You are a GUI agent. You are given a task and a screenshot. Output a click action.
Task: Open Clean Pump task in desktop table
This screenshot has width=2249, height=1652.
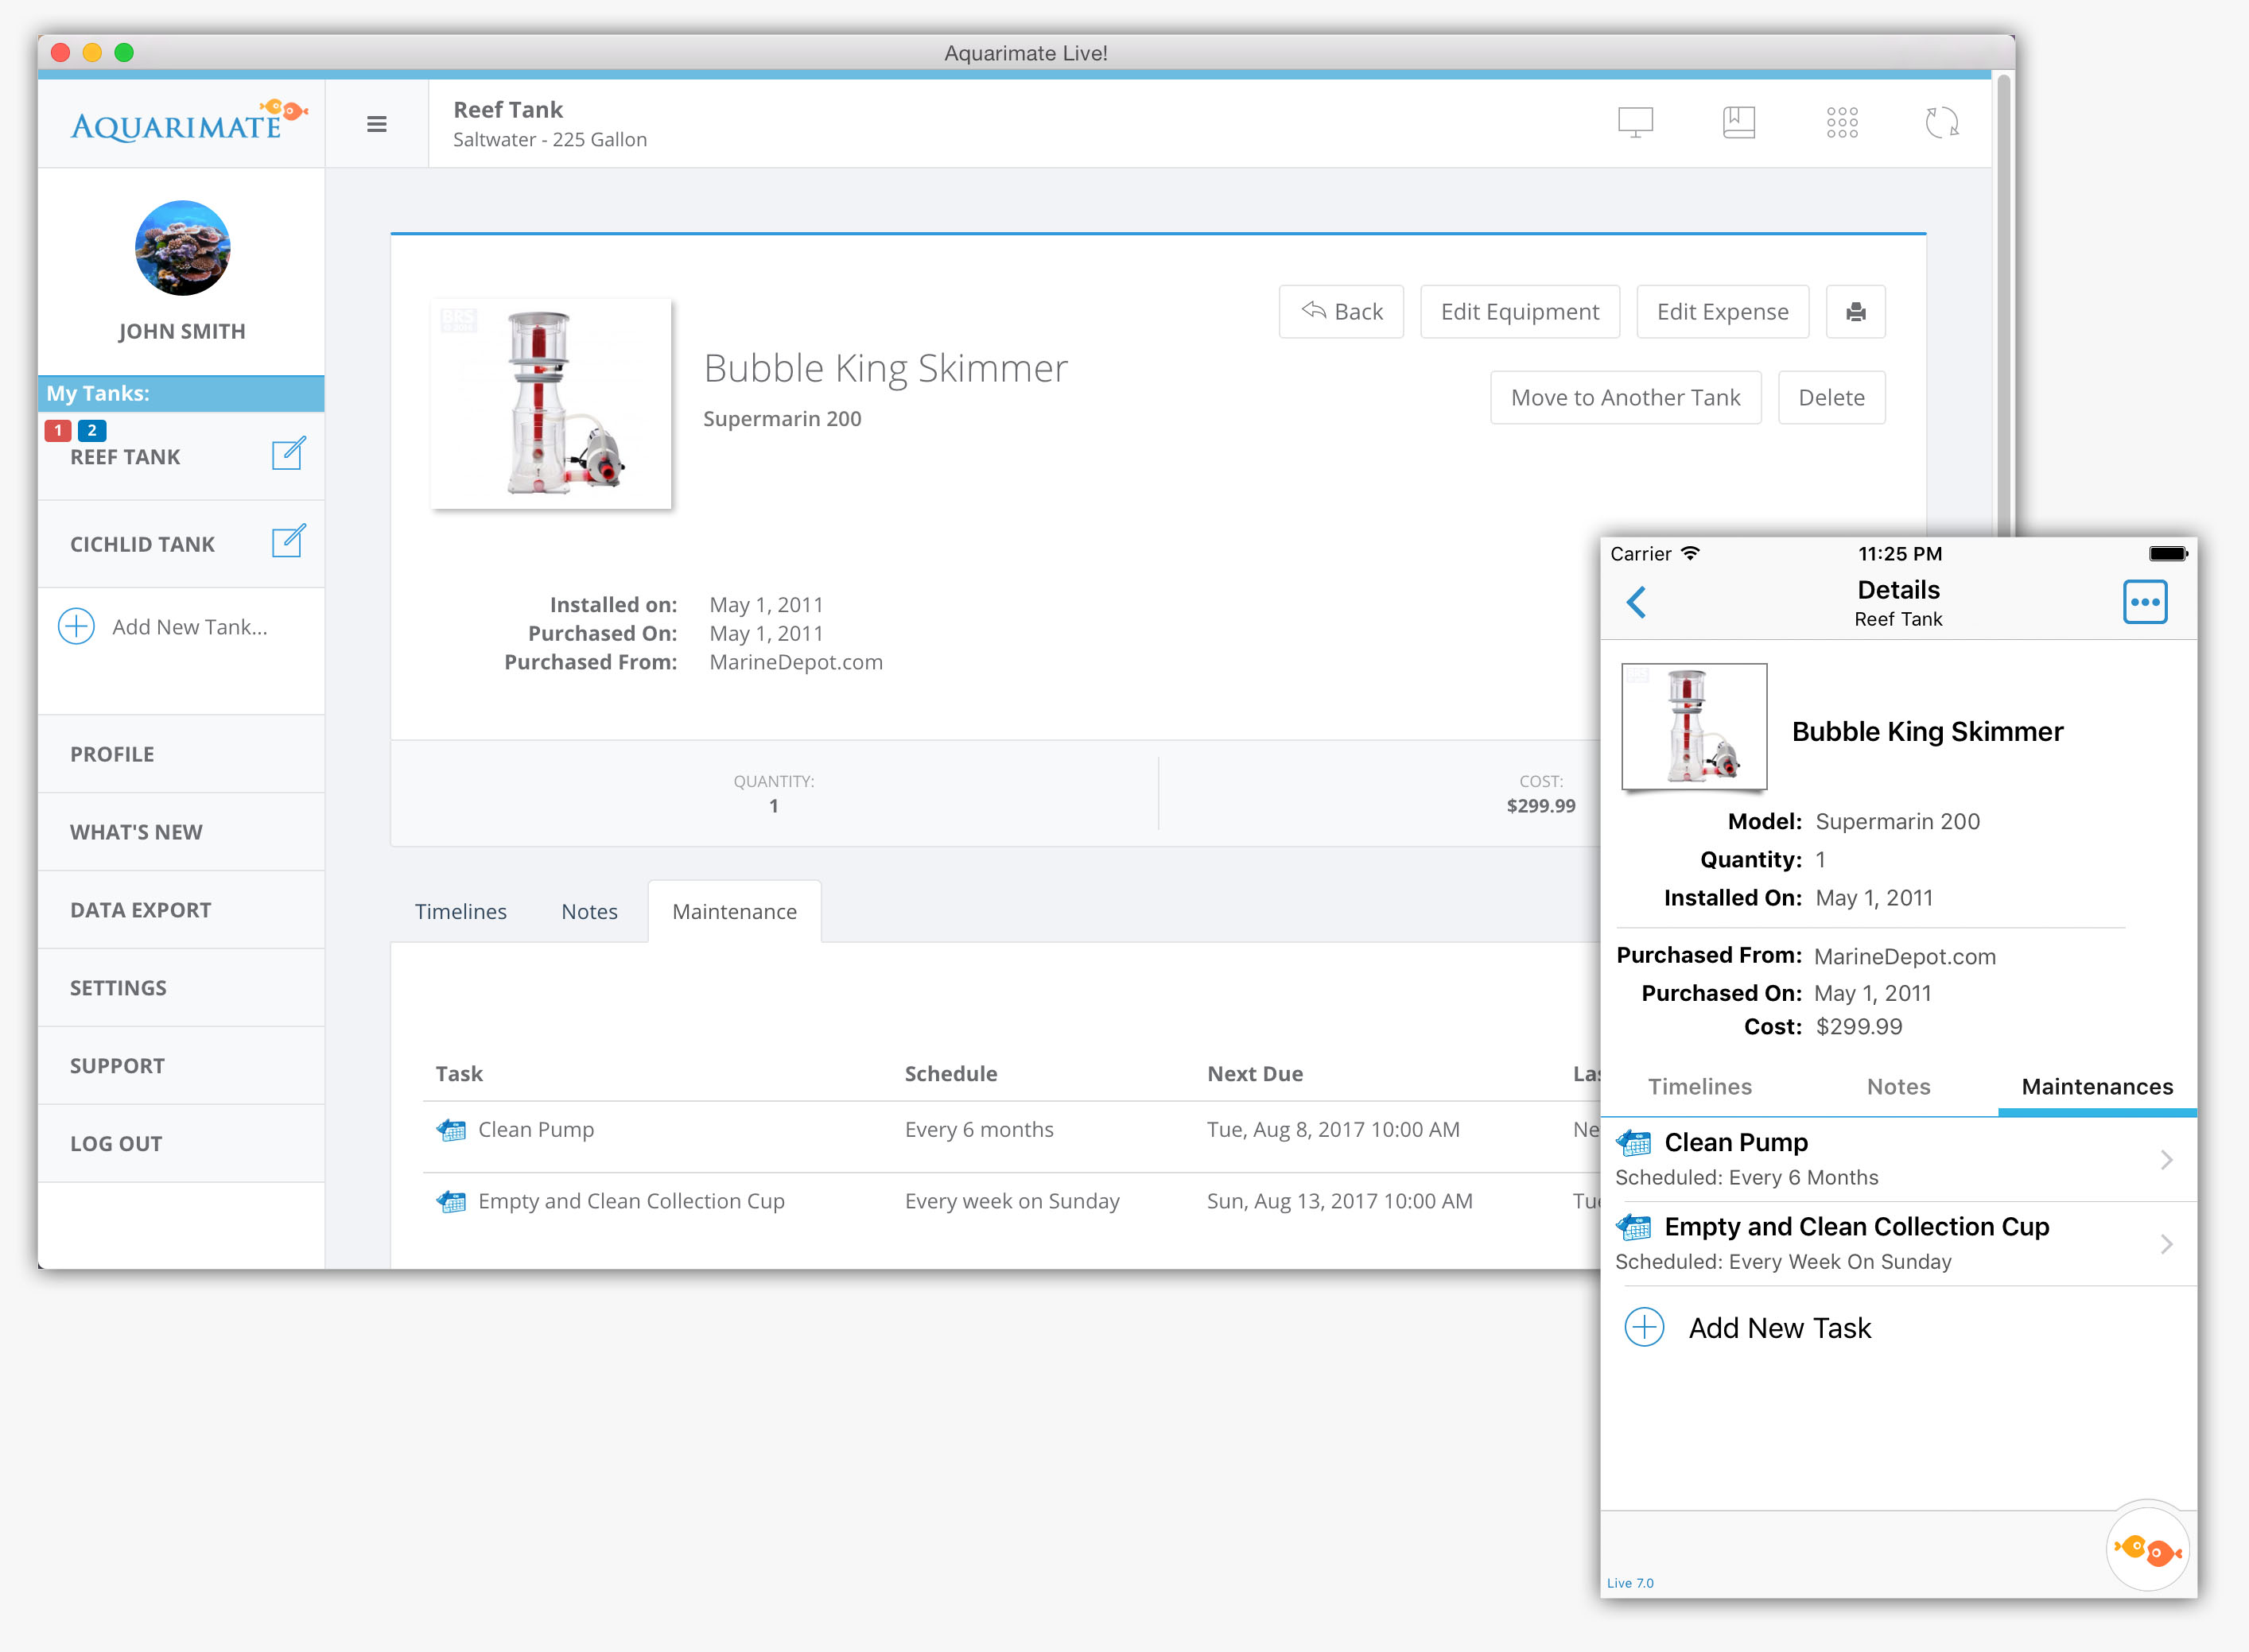536,1130
